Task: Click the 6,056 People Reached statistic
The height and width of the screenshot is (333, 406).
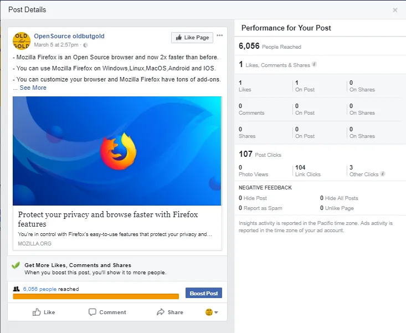Action: (270, 46)
